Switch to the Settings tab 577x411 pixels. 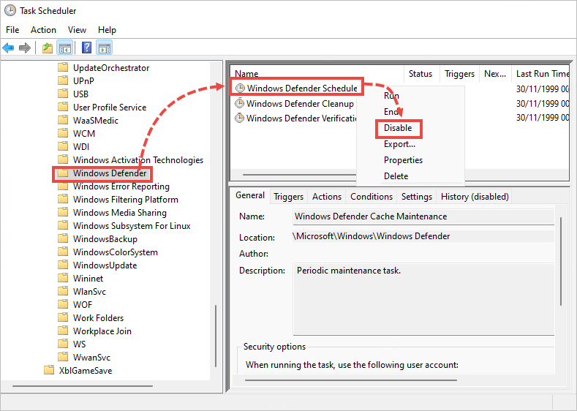click(417, 197)
